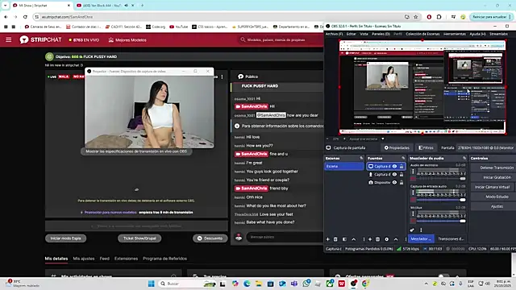The height and width of the screenshot is (290, 516).
Task: Open the Code.org bookmark
Action: [156, 27]
